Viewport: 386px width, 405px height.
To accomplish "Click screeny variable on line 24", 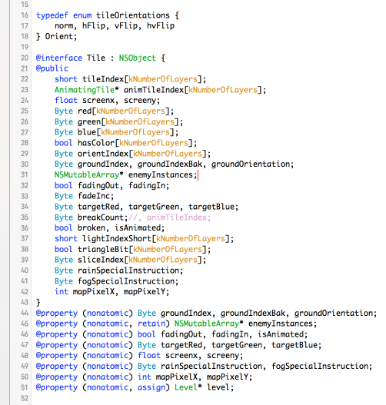I will click(x=140, y=101).
